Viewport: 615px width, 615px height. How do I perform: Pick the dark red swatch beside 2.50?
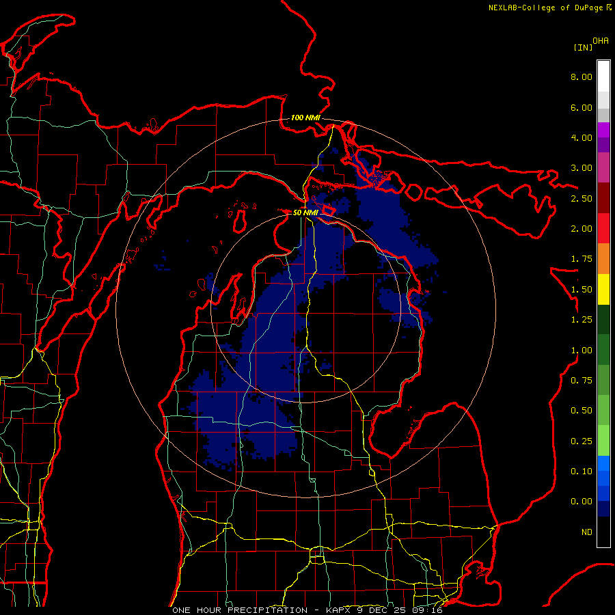click(x=603, y=198)
